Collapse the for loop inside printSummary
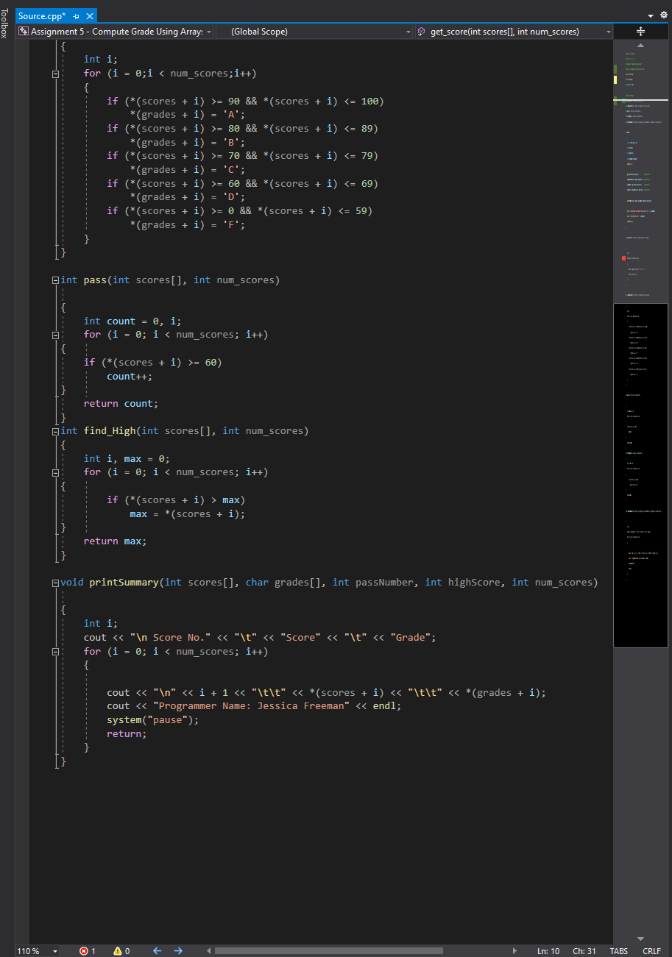The height and width of the screenshot is (957, 672). click(x=55, y=652)
